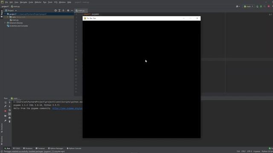Click the Python interpreter in status bar
The width and height of the screenshot is (273, 153).
(267, 151)
